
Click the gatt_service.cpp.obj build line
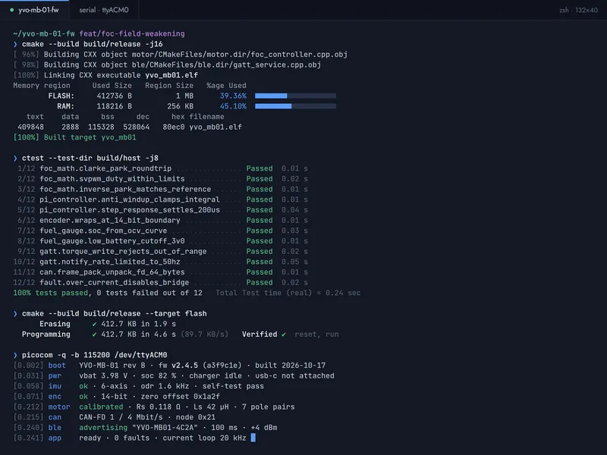coord(167,65)
